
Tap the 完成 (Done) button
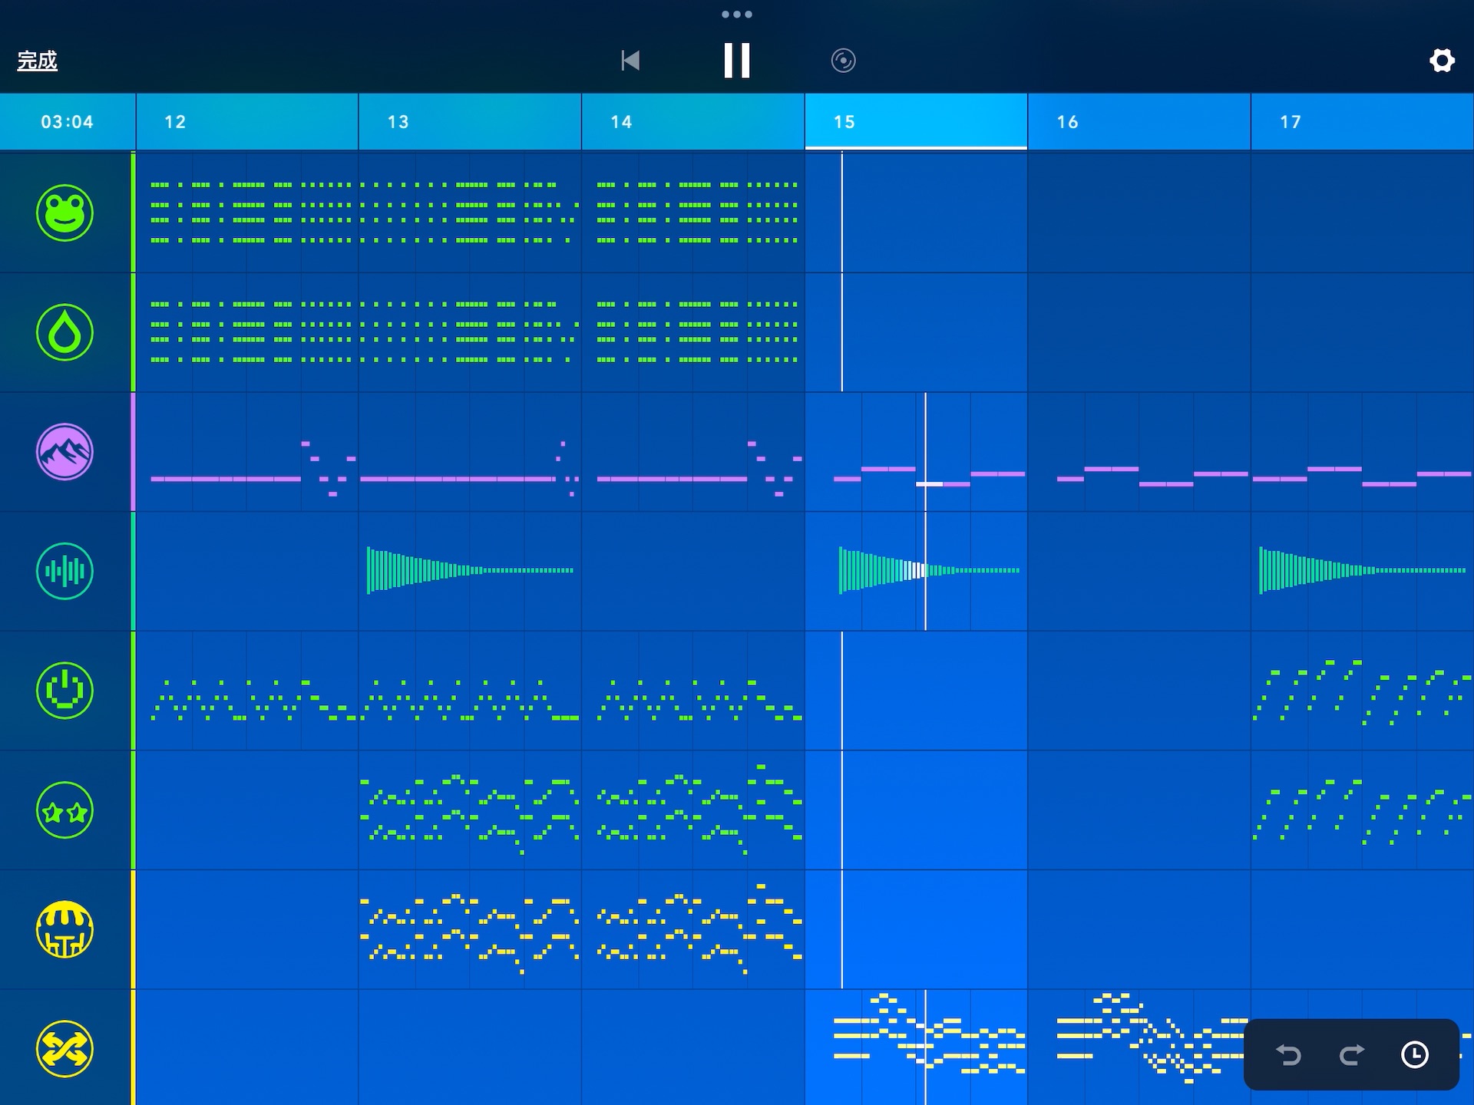37,61
